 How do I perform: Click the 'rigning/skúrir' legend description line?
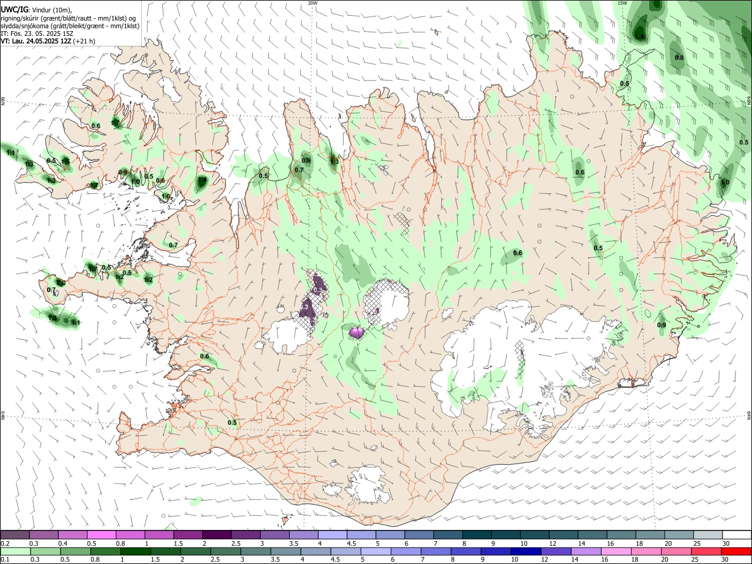point(68,18)
